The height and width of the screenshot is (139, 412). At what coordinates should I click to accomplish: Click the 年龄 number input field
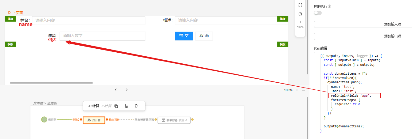click(102, 36)
